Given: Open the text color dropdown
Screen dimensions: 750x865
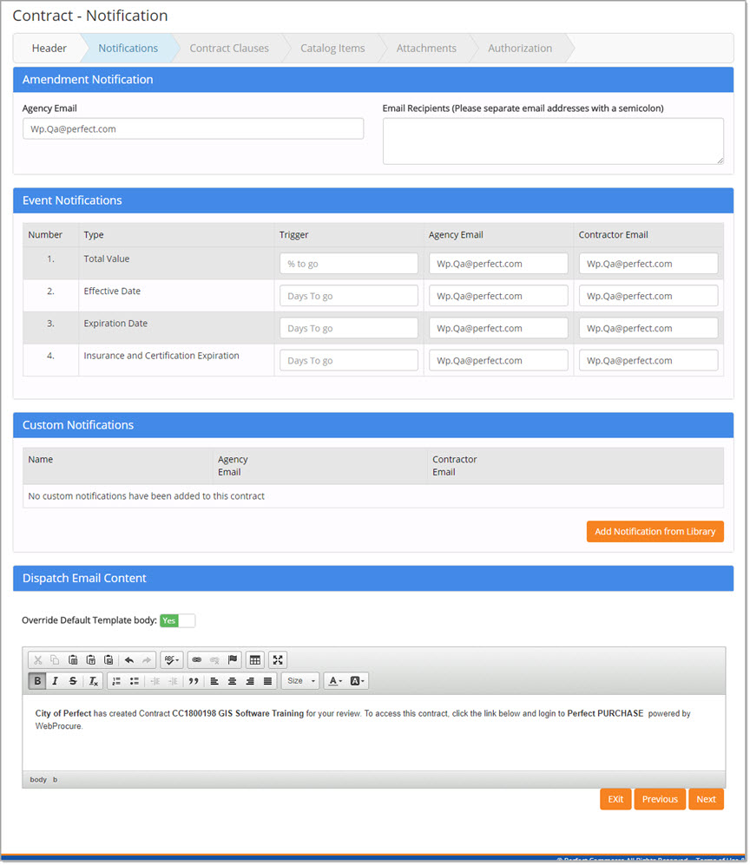Looking at the screenshot, I should tap(334, 681).
